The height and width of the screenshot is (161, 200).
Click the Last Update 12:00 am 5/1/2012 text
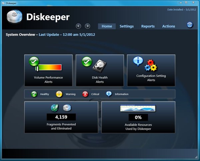click(x=67, y=35)
